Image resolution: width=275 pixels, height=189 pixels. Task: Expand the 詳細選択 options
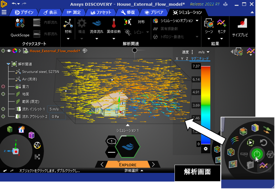(142, 170)
